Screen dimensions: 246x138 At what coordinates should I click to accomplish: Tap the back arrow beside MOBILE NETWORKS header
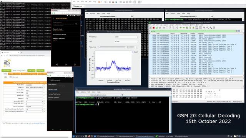53,18
